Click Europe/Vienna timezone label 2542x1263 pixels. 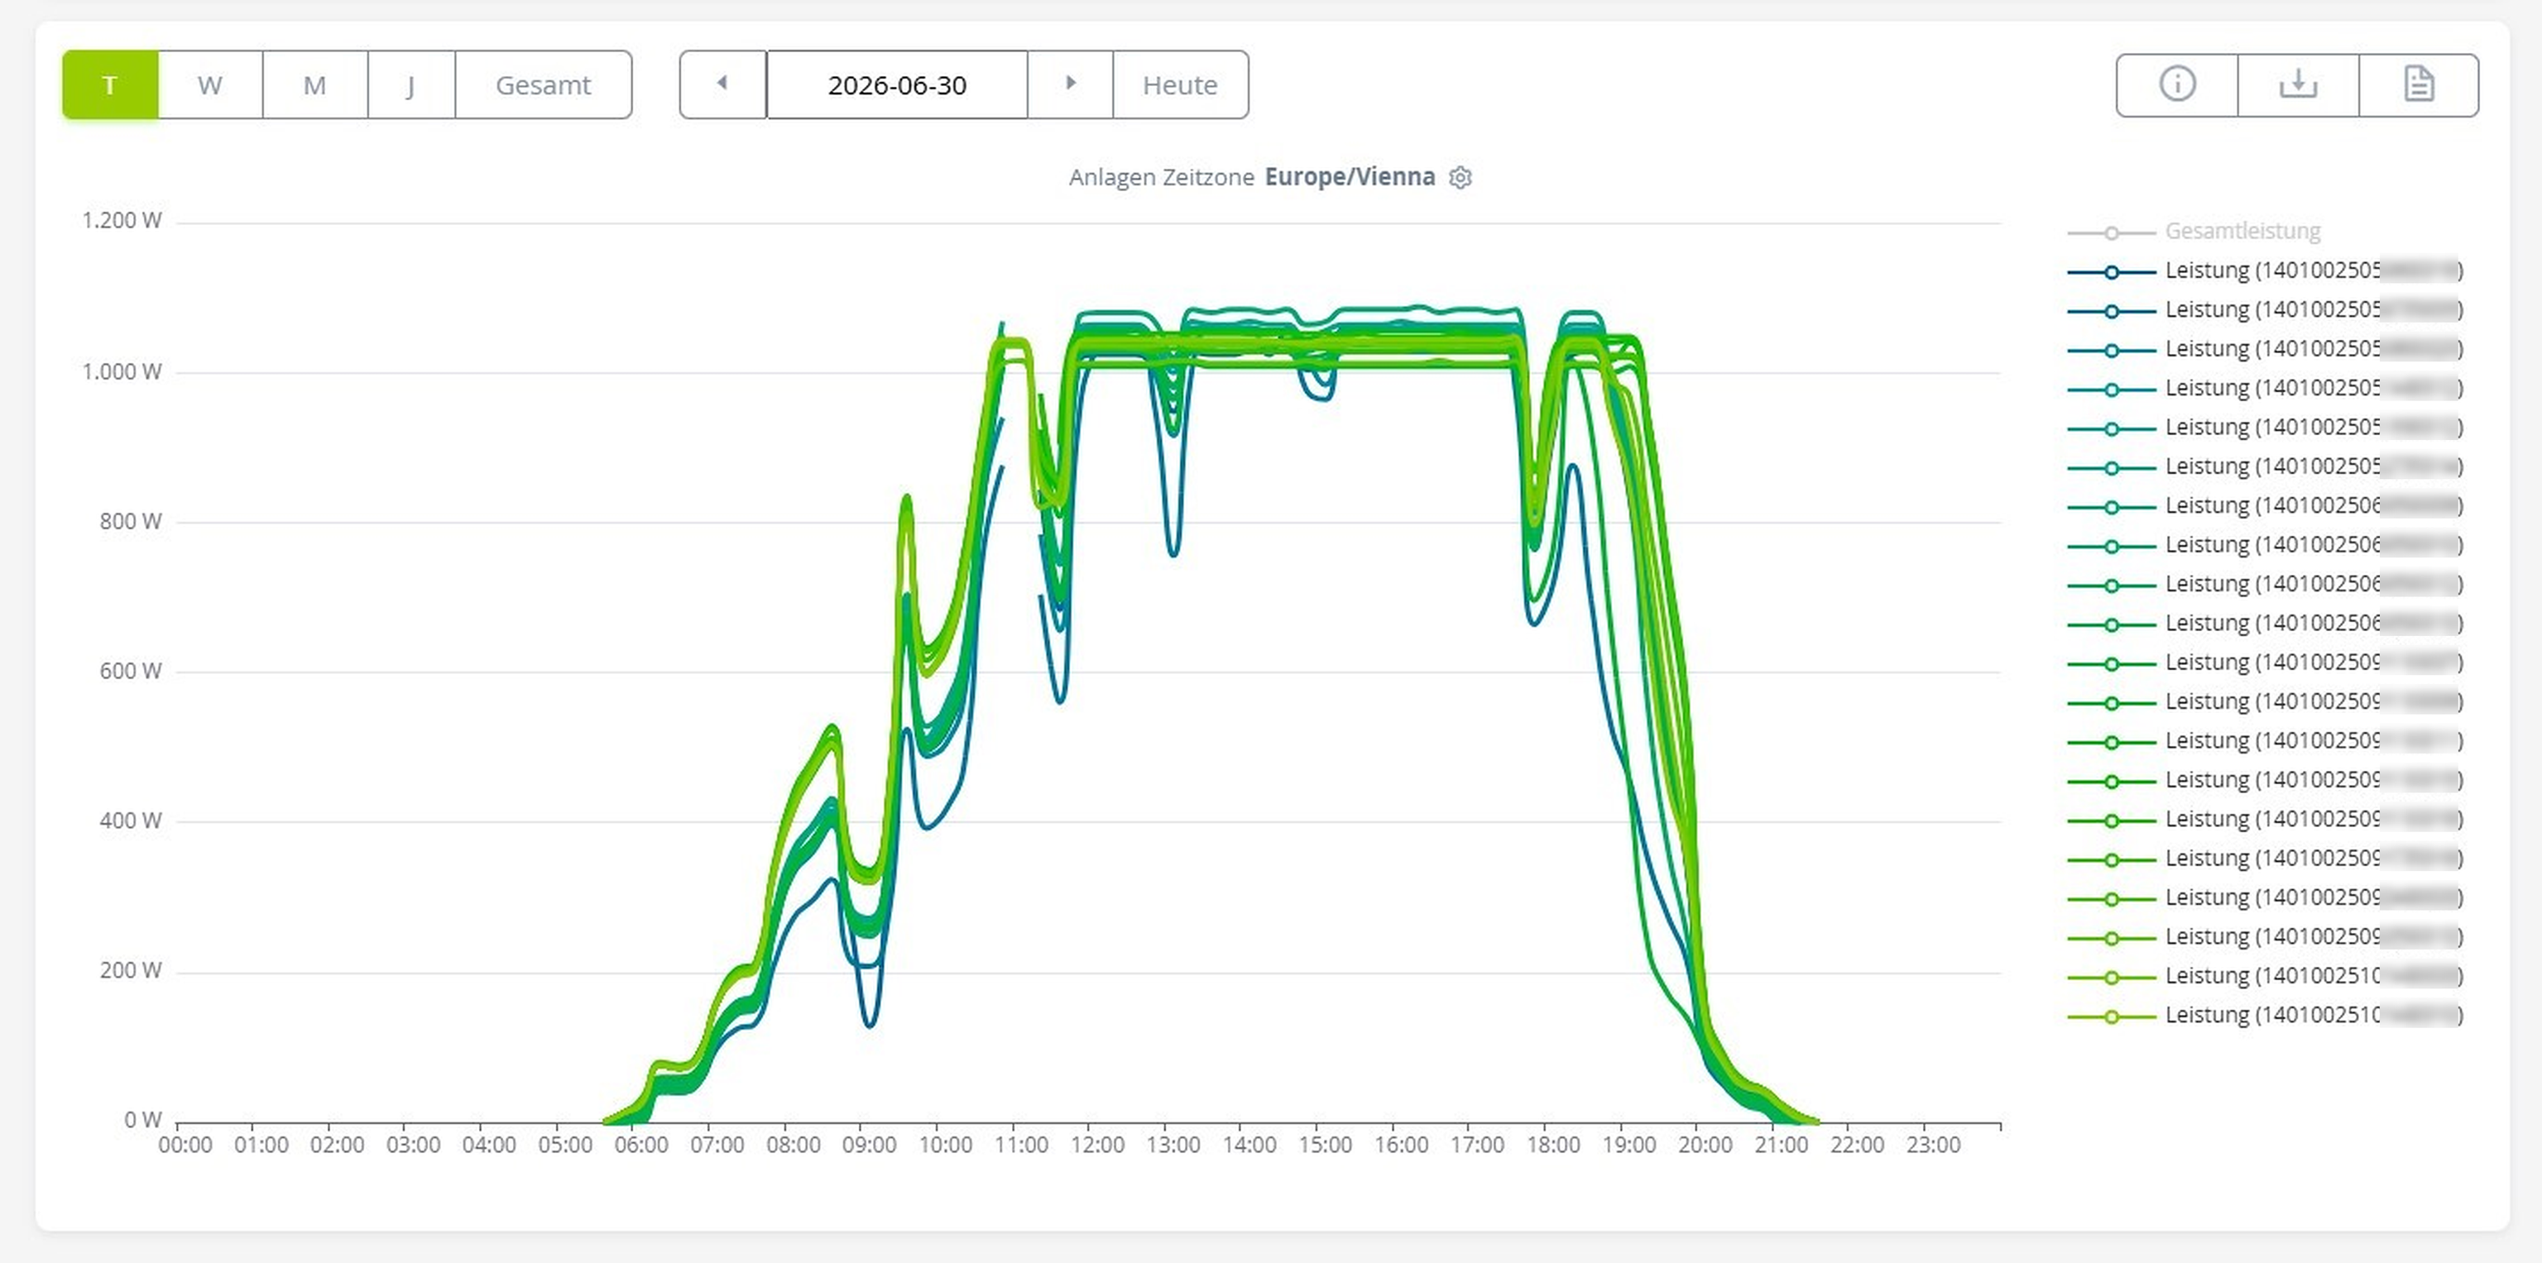coord(1350,177)
